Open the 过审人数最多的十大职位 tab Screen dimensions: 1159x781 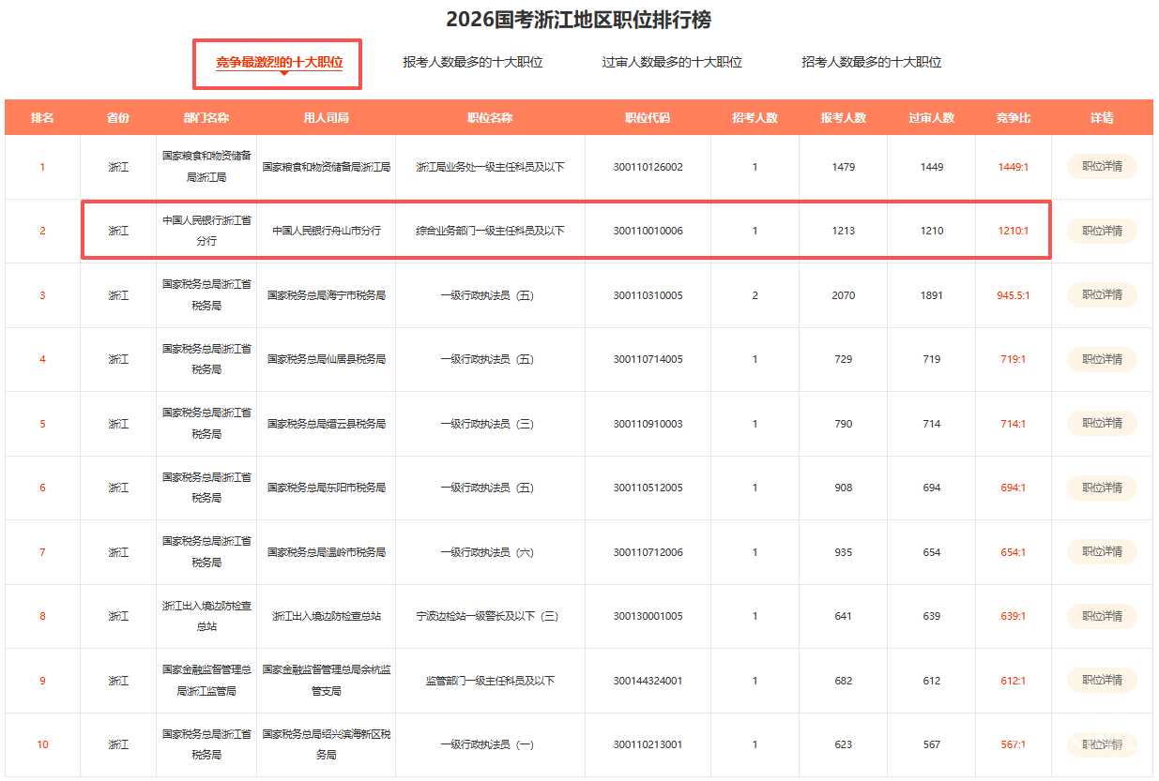(x=671, y=63)
